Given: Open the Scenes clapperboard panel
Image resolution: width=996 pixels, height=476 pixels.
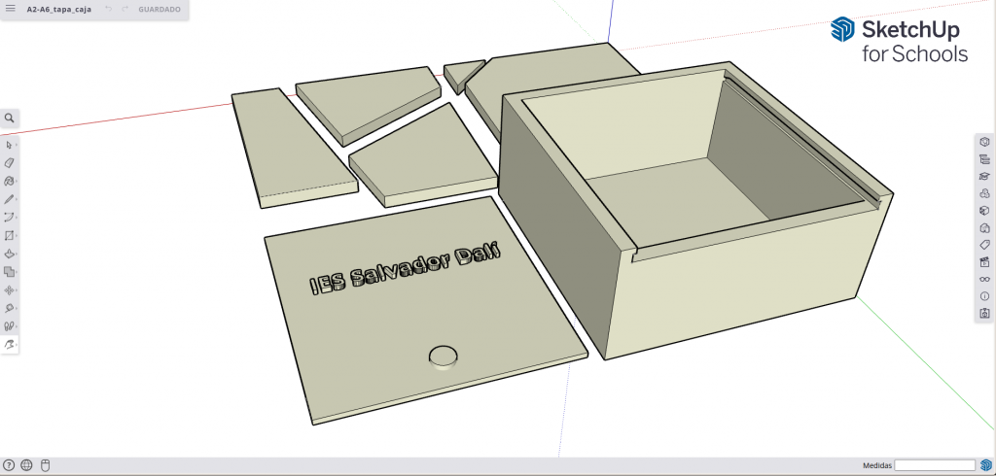Looking at the screenshot, I should click(x=984, y=261).
